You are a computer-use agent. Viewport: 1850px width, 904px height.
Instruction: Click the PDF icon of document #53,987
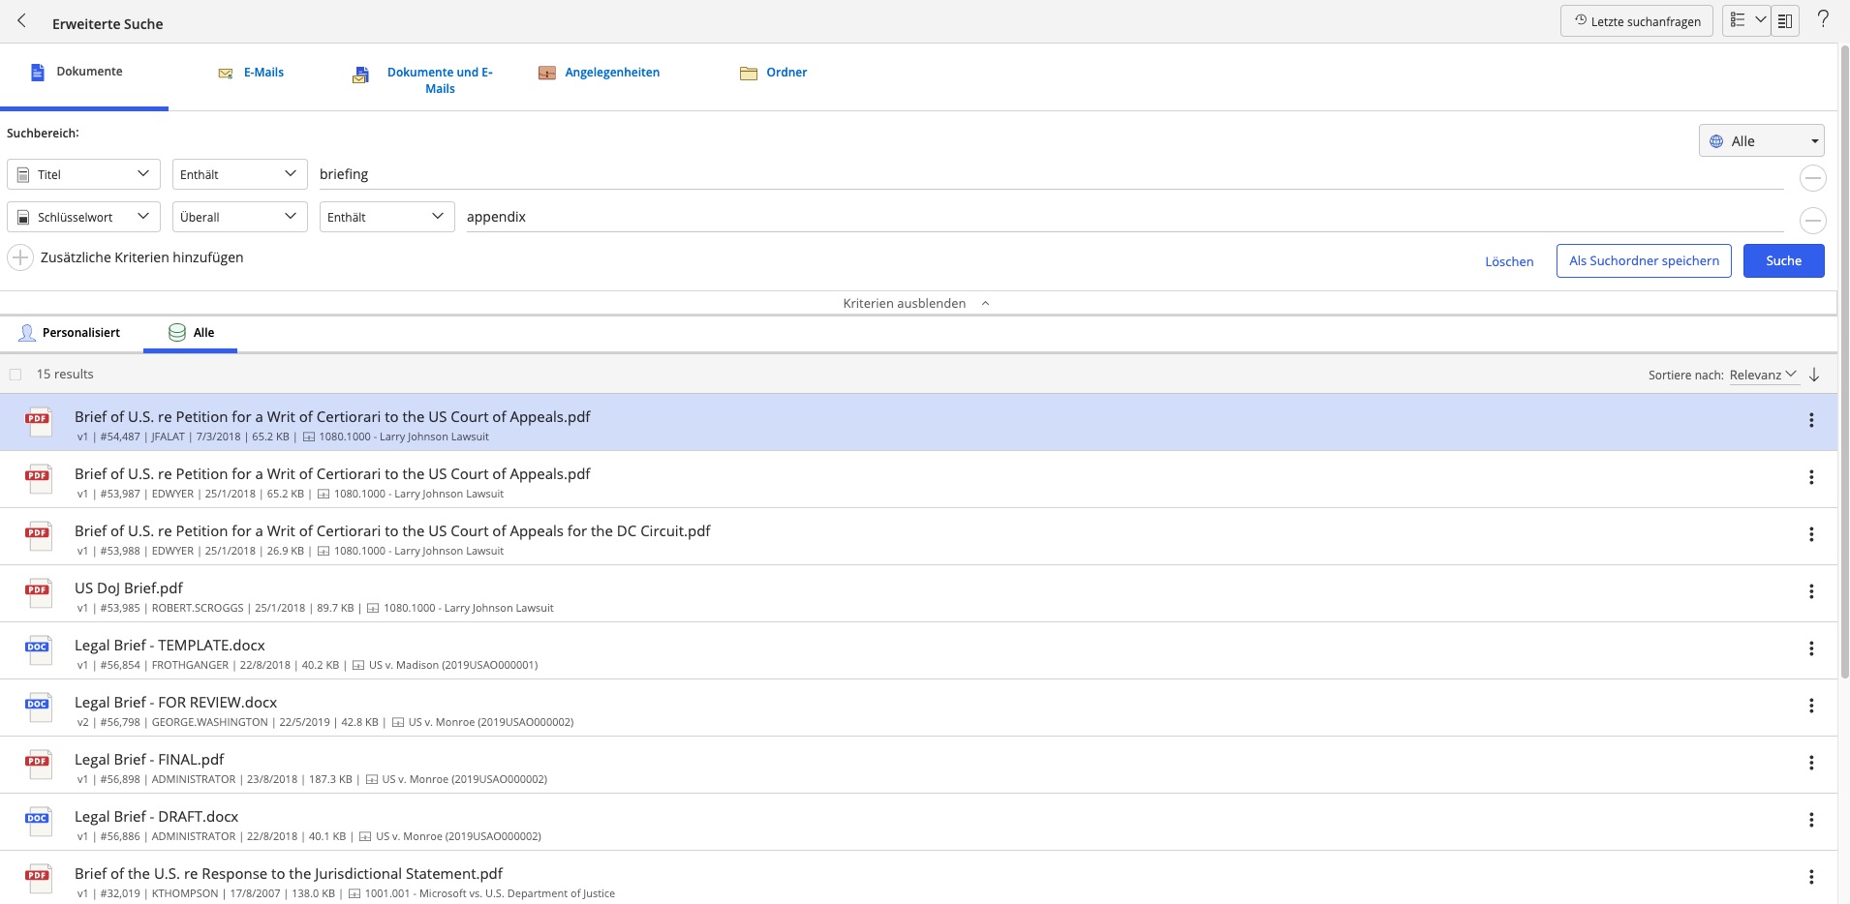tap(39, 479)
